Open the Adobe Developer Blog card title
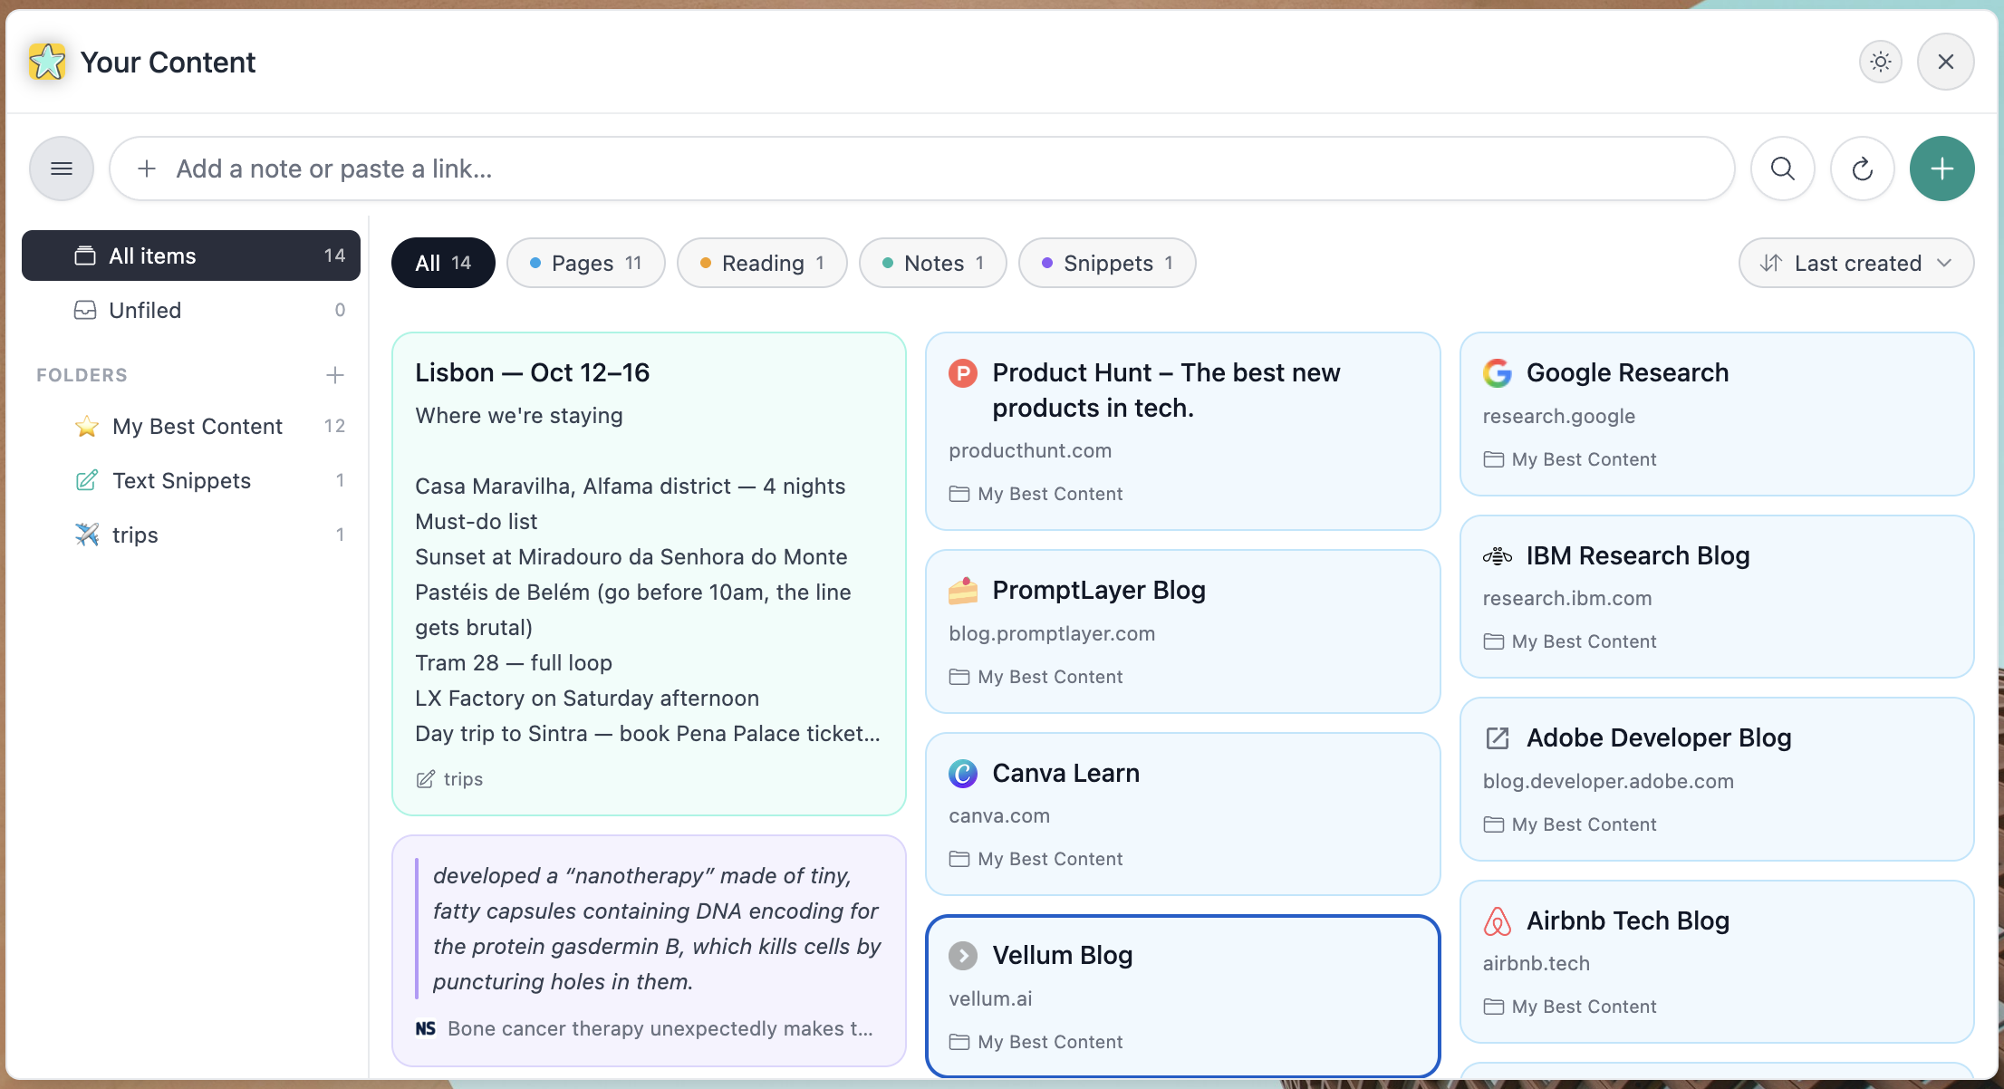The width and height of the screenshot is (2004, 1089). [1659, 737]
